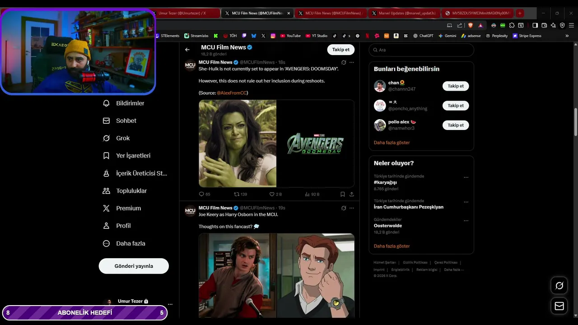Open Topluluklar in the sidebar
578x325 pixels.
coord(125,191)
